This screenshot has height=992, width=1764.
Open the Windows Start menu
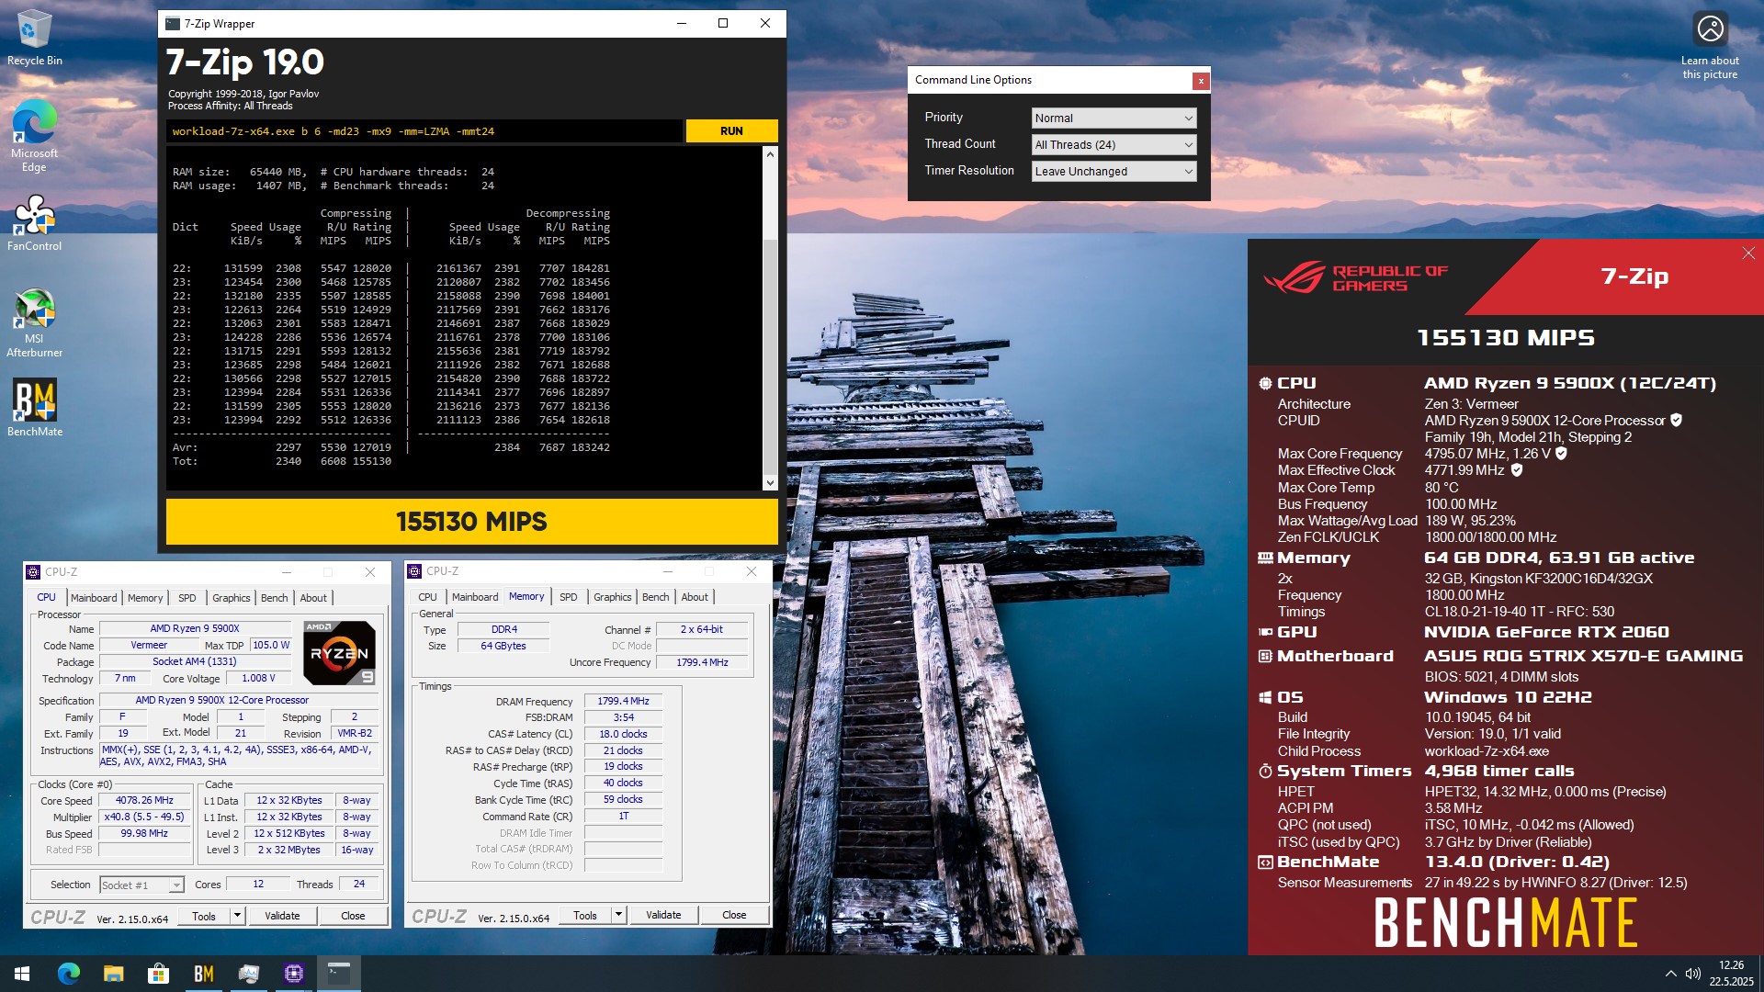point(22,974)
